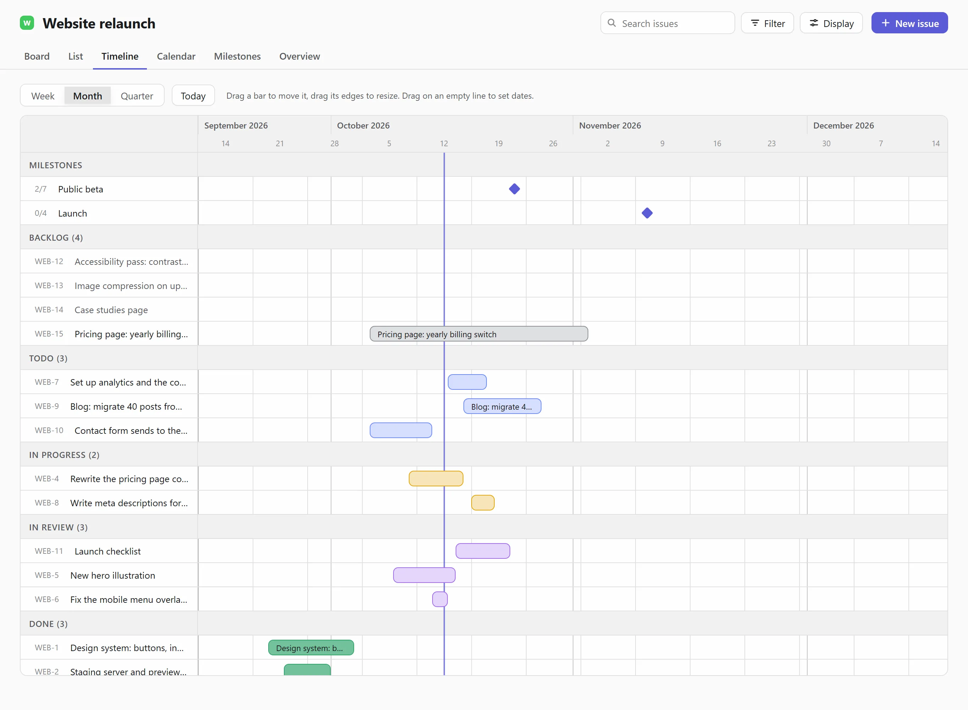Click the plus icon in New issue
Image resolution: width=968 pixels, height=710 pixels.
coord(885,23)
